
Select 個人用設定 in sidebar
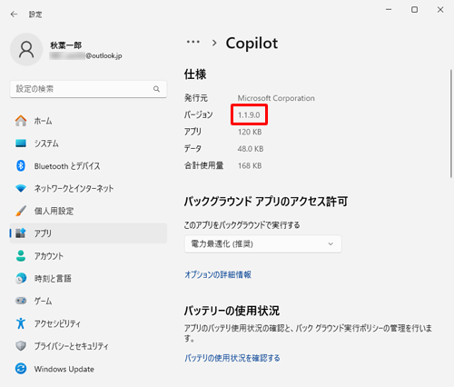88,211
